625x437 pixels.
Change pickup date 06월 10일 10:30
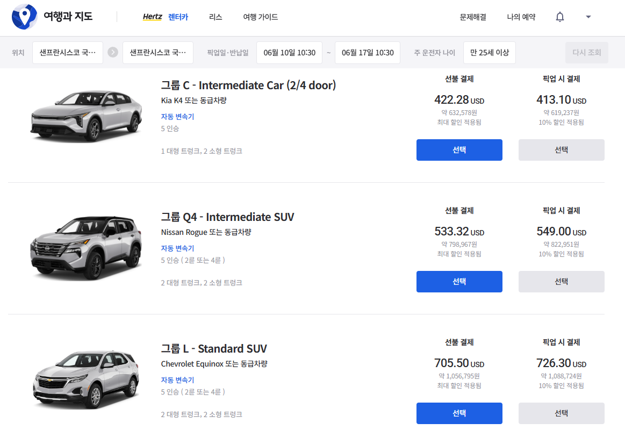coord(289,53)
